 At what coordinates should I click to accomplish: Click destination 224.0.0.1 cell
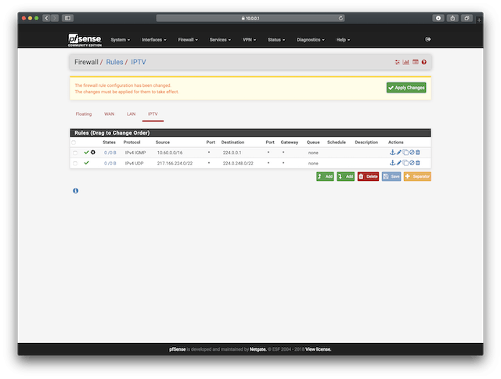click(x=232, y=153)
